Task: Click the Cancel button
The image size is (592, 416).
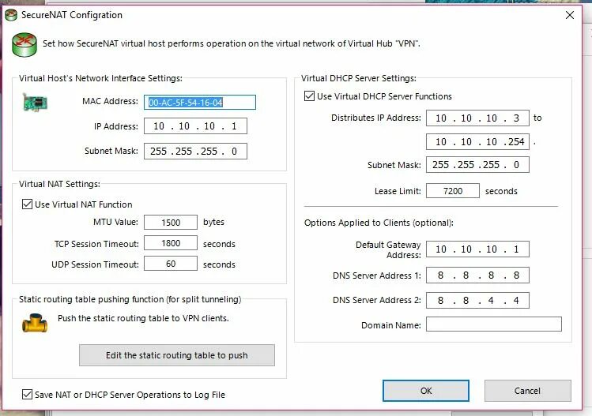Action: (527, 391)
